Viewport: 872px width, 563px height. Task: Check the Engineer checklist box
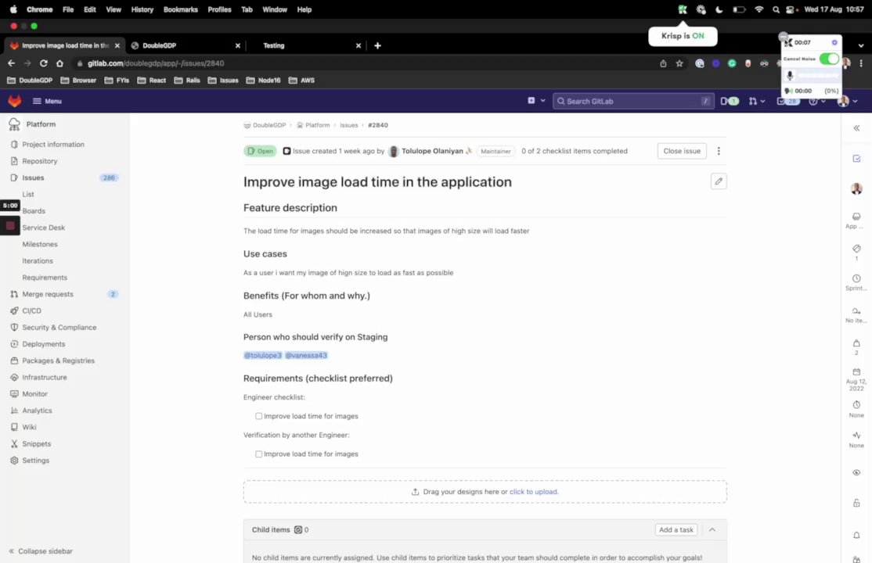click(x=259, y=416)
